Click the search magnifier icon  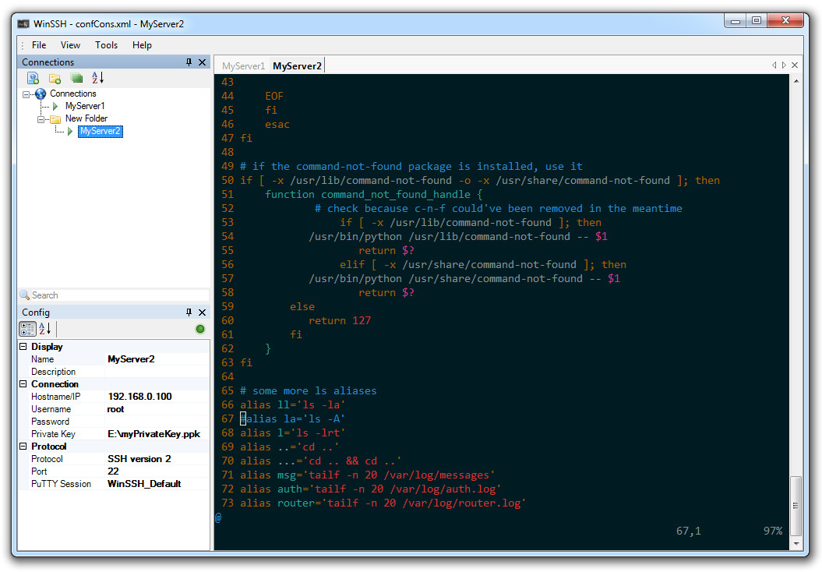pos(25,295)
